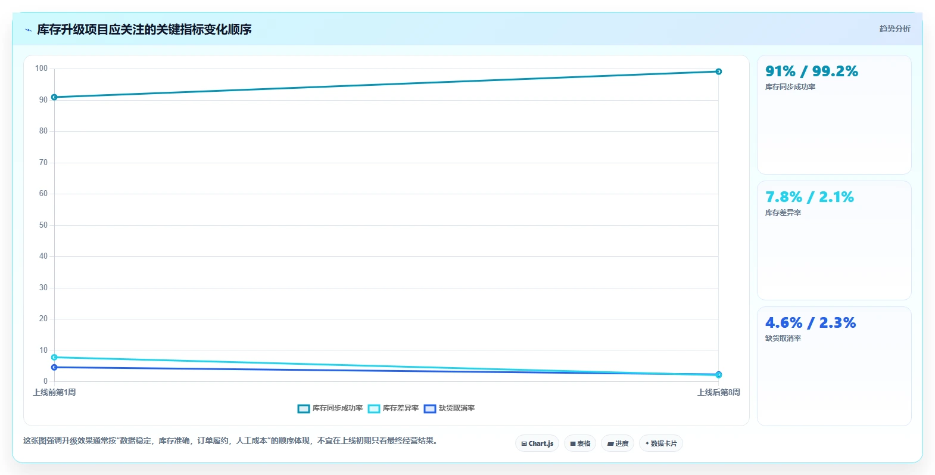The width and height of the screenshot is (935, 475).
Task: Select the 缺货取消率 start point at 4.6
Action: tap(54, 367)
